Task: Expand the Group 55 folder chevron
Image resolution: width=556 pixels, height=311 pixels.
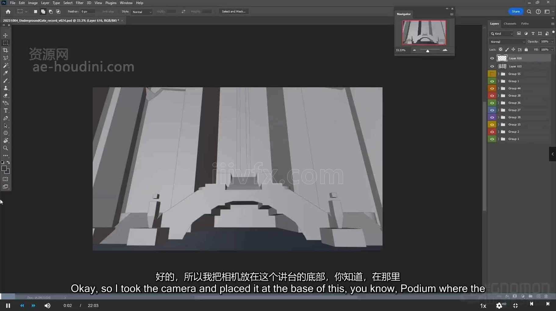Action: (x=499, y=74)
